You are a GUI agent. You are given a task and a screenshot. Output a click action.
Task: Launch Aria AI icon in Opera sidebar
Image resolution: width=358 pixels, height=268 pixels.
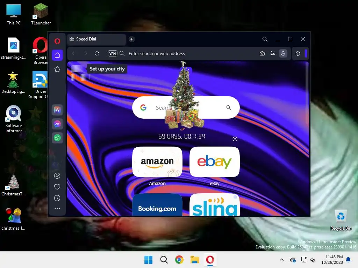click(x=57, y=110)
